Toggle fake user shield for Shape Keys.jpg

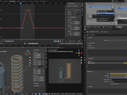point(116,27)
